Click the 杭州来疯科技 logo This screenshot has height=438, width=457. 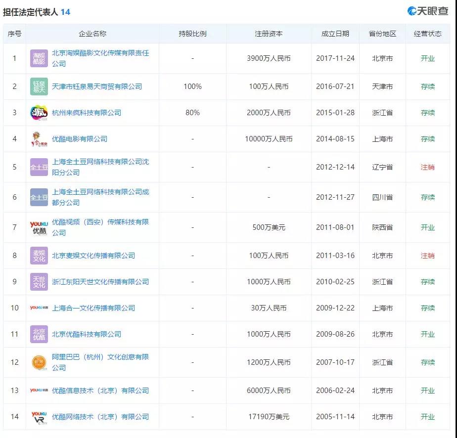point(39,113)
